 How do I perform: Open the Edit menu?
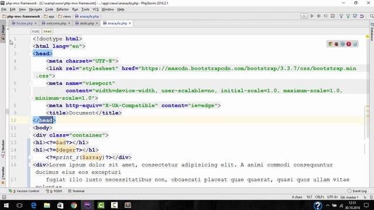point(12,9)
